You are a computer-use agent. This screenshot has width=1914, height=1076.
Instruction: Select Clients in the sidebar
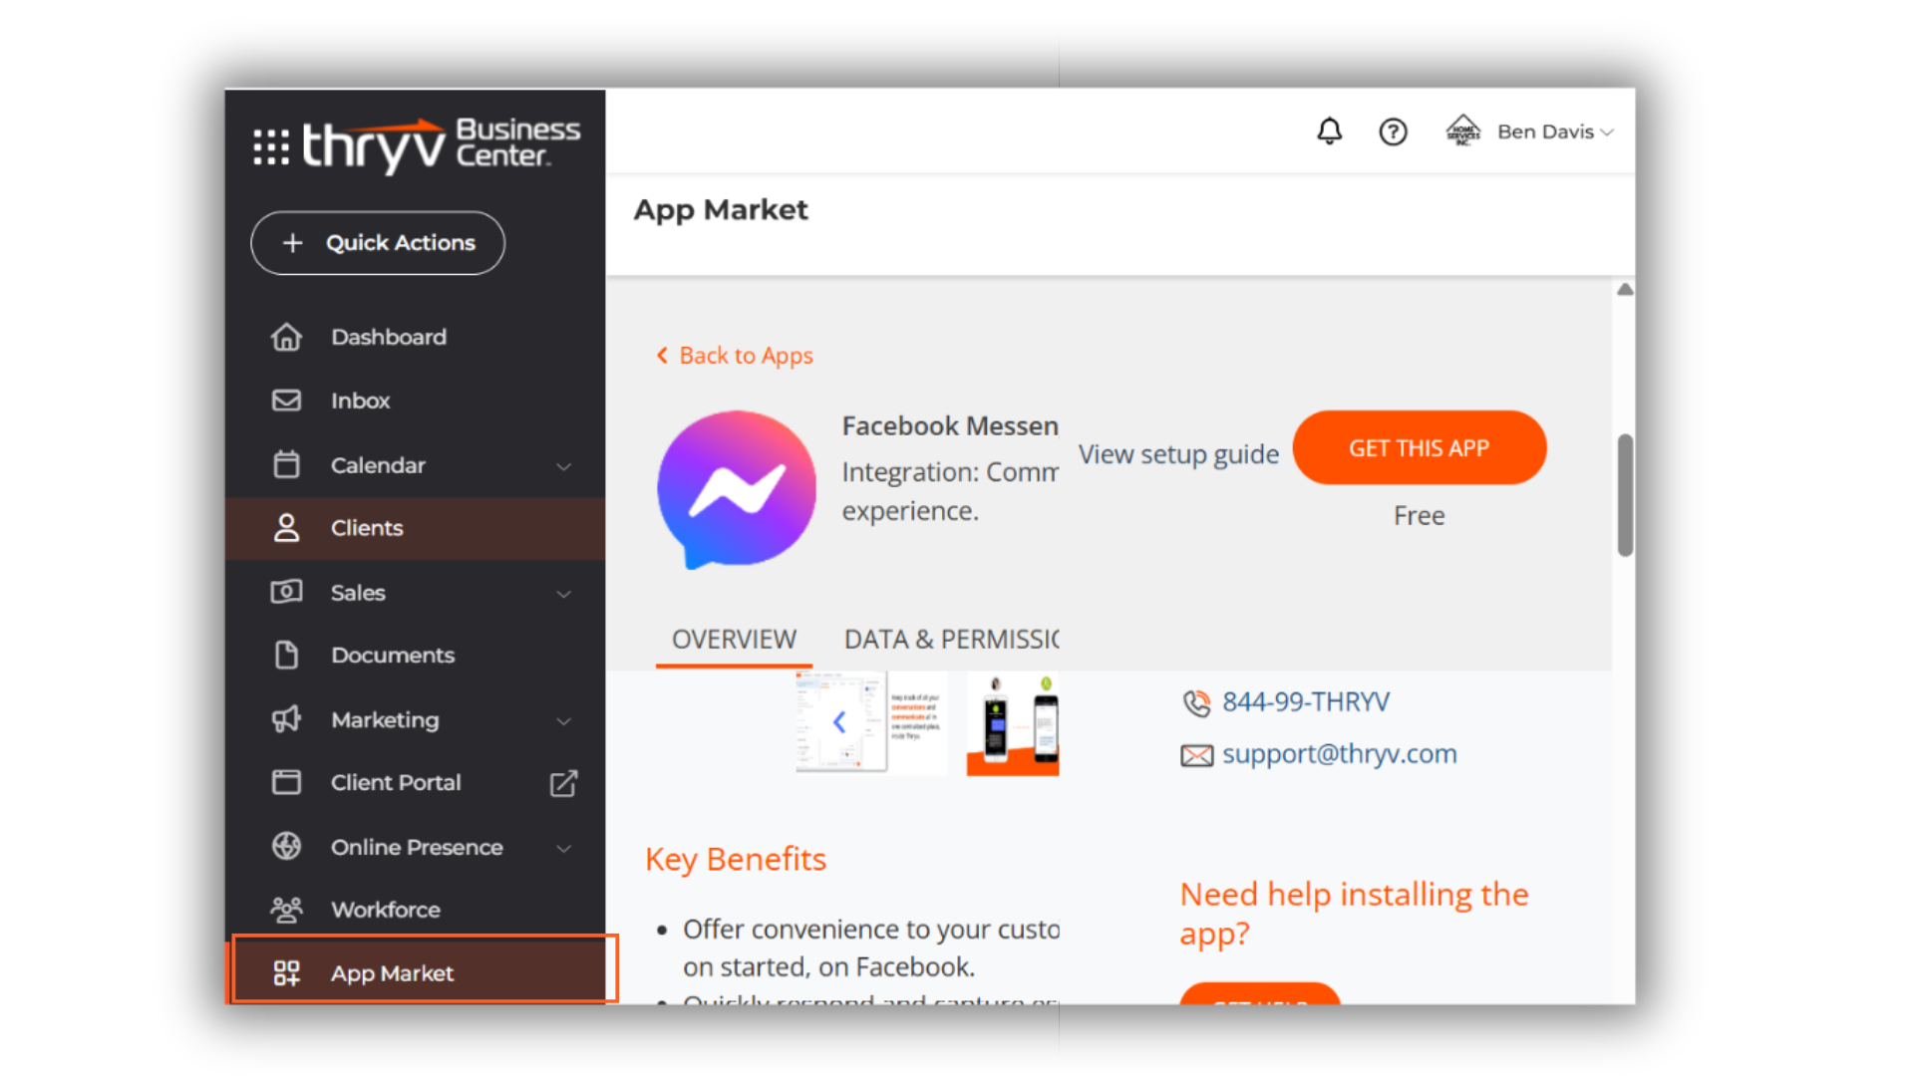click(x=415, y=528)
